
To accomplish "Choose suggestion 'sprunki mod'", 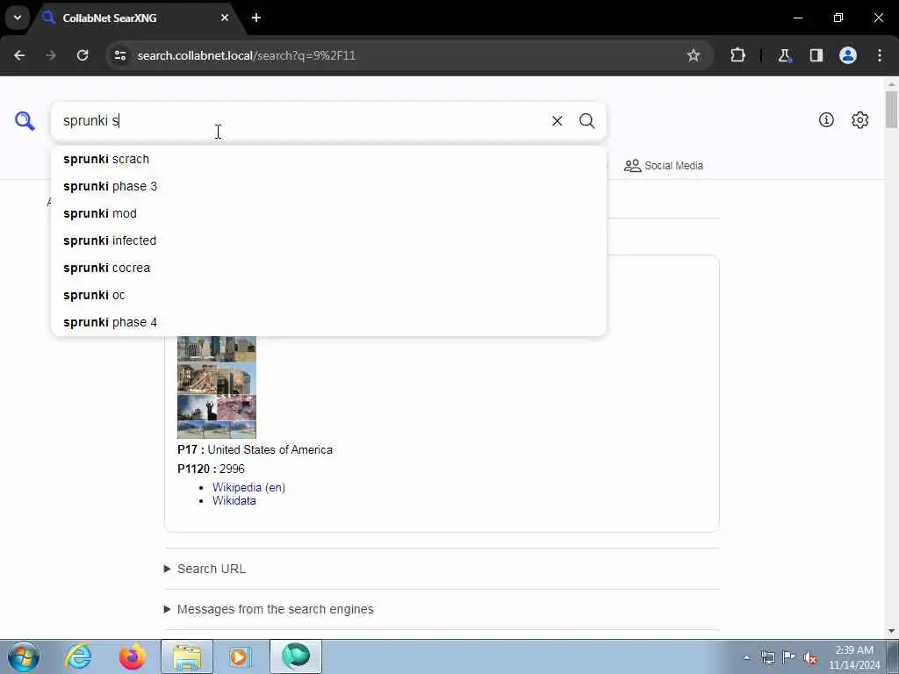I will [x=328, y=214].
